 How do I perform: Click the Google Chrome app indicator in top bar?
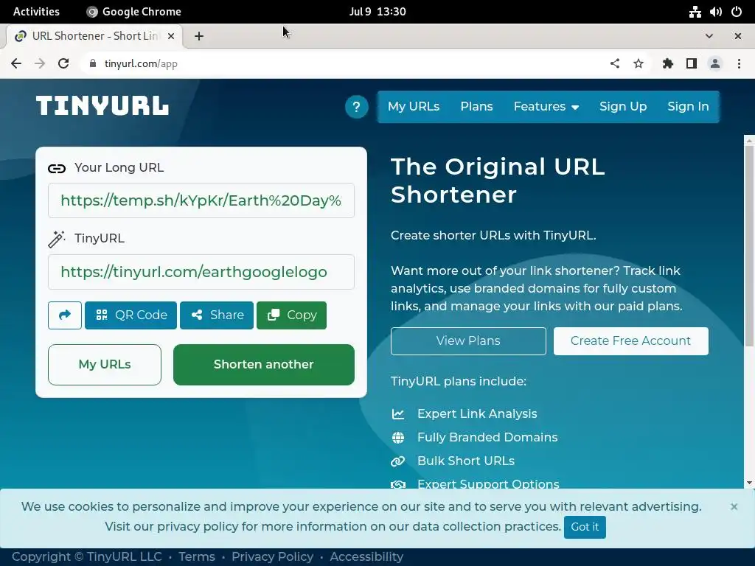[x=133, y=12]
